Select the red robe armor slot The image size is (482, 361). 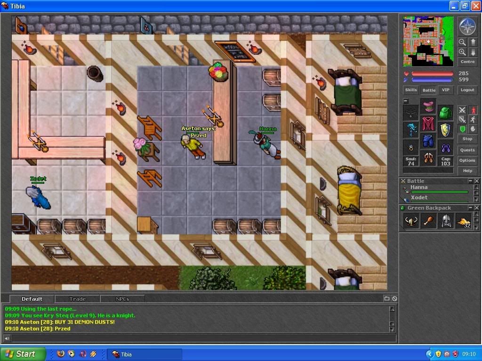tap(428, 124)
